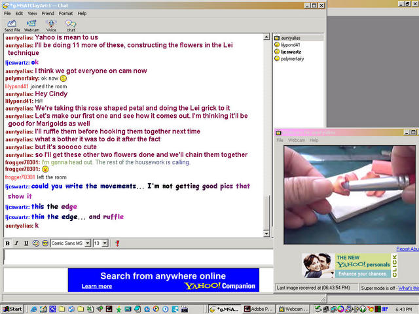Open the File menu in chat window
419x314 pixels.
click(x=7, y=13)
